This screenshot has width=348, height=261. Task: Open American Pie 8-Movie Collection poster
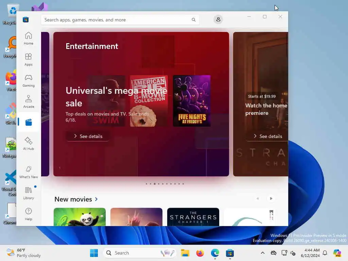(149, 101)
